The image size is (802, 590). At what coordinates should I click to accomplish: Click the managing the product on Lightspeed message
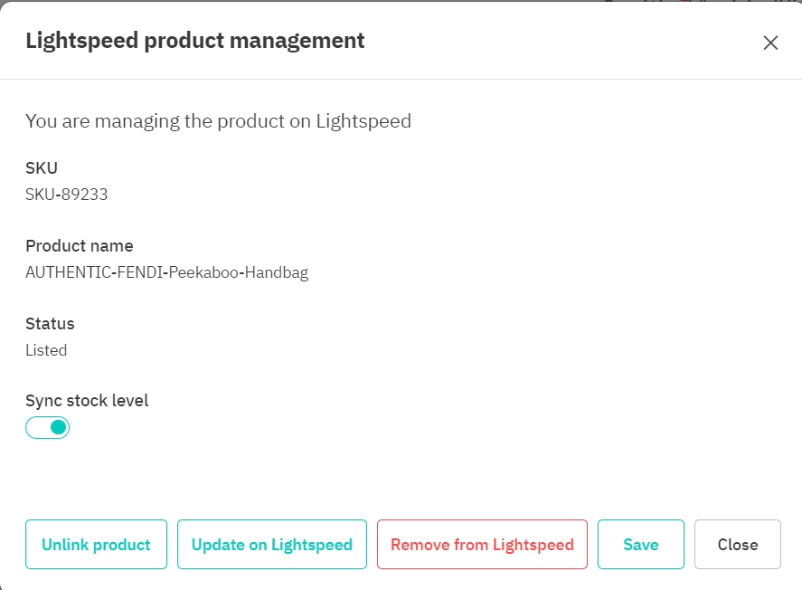pyautogui.click(x=218, y=121)
